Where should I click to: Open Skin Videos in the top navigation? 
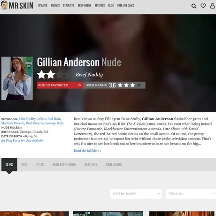pos(85,6)
